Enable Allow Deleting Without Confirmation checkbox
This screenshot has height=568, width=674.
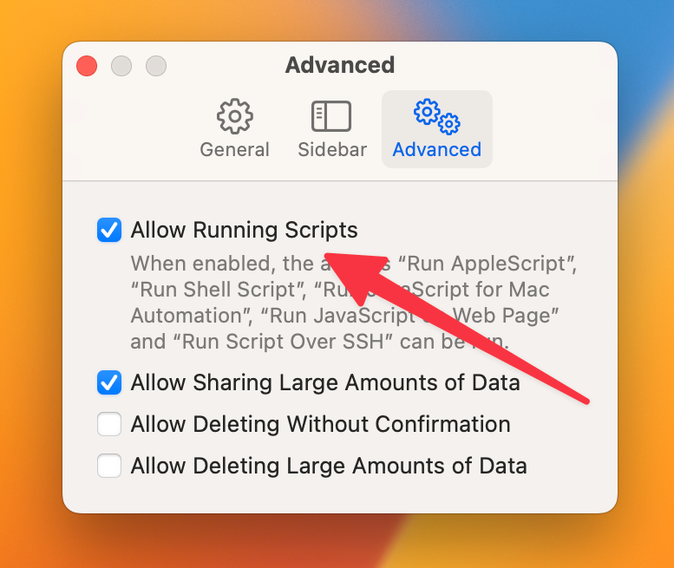click(109, 424)
